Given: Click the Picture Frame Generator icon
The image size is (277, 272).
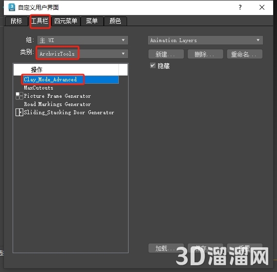Looking at the screenshot, I should (19, 96).
